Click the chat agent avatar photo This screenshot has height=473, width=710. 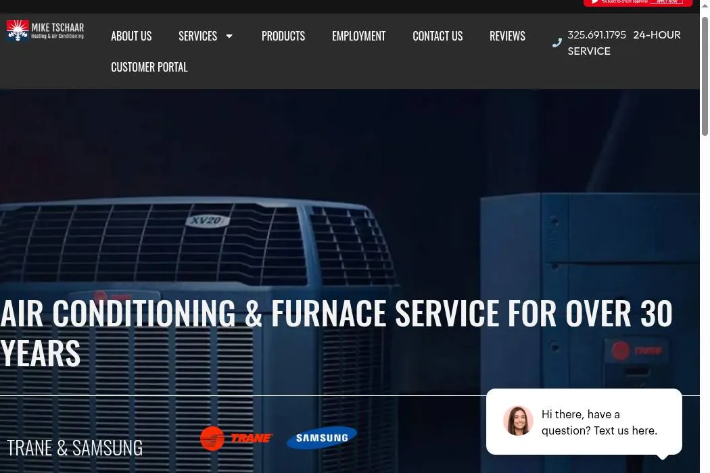click(x=518, y=421)
